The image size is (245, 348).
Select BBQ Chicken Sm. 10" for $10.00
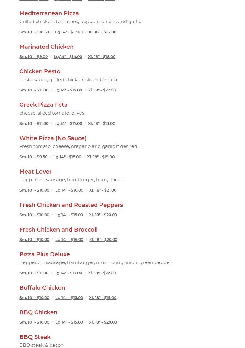[x=34, y=322]
